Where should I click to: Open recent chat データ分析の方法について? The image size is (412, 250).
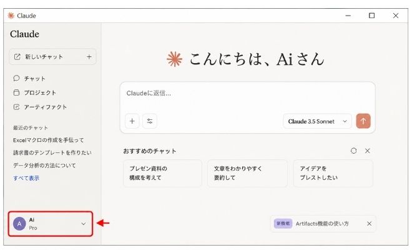pyautogui.click(x=44, y=165)
